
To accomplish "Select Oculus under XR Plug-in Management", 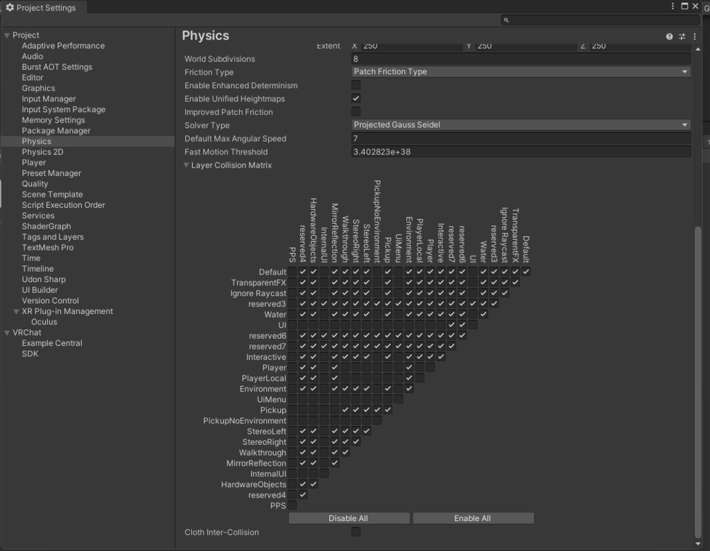I will [x=44, y=322].
